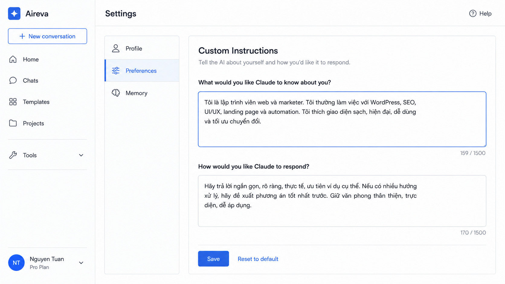Click the plus icon in New conversation
The image size is (505, 284).
click(22, 36)
